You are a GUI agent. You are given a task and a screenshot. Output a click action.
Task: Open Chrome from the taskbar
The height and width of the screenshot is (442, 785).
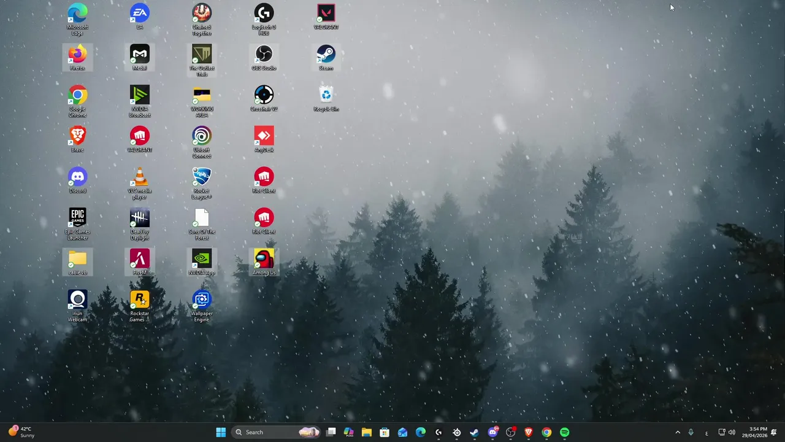[x=546, y=432]
